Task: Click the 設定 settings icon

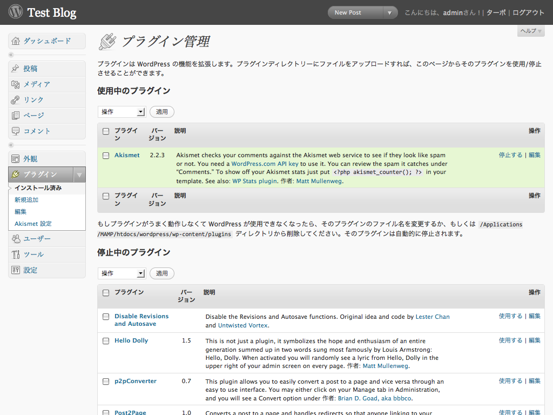Action: [16, 270]
